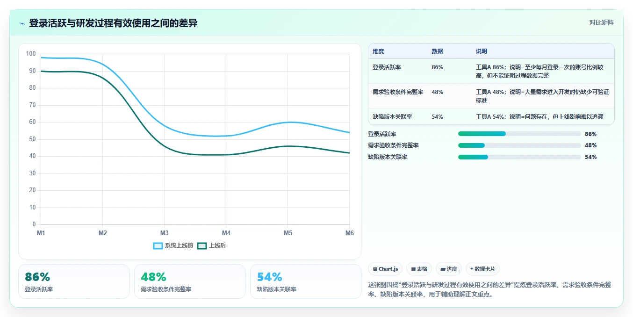Click the 缺陷版本关联率 progress bar

click(519, 157)
